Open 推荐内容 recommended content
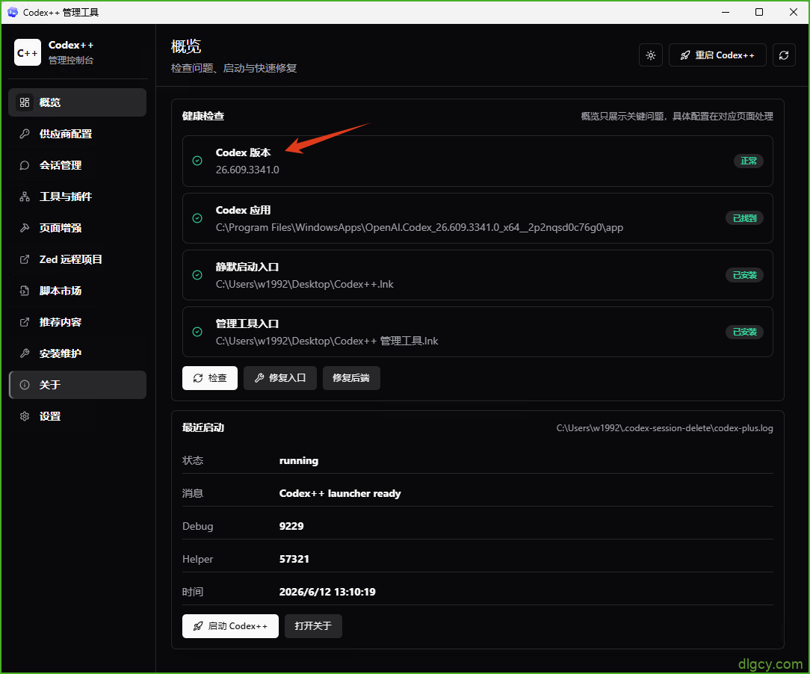Screen dimensions: 810x674 click(x=78, y=322)
